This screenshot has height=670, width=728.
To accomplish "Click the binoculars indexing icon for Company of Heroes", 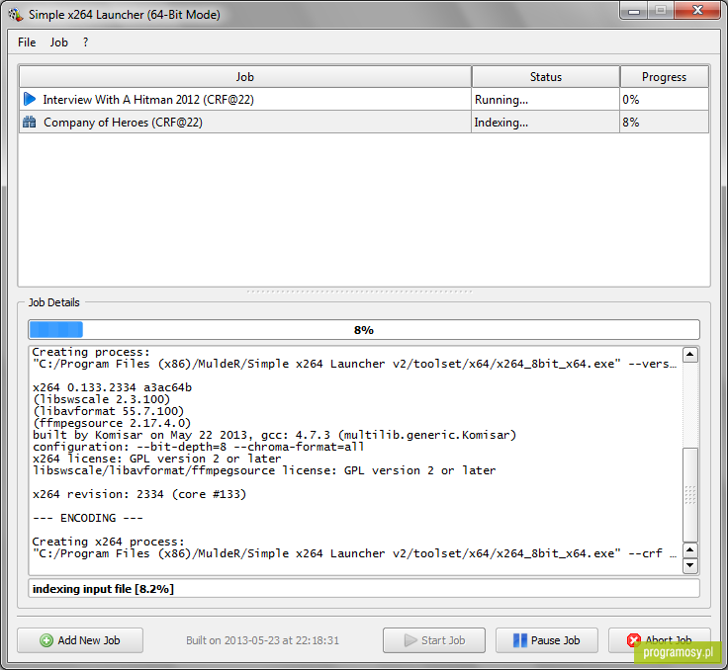I will 30,122.
